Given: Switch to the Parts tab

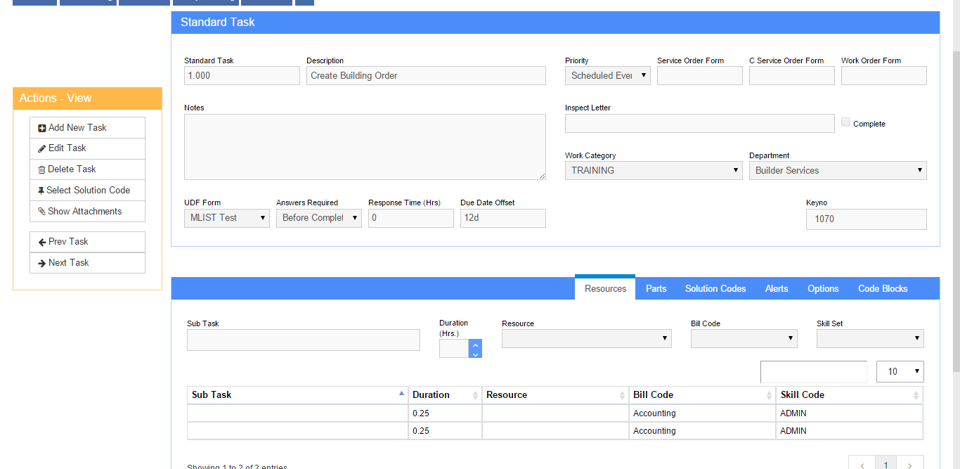Looking at the screenshot, I should coord(656,289).
